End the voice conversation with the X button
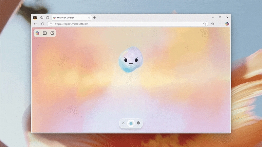This screenshot has height=147, width=262. coord(123,123)
